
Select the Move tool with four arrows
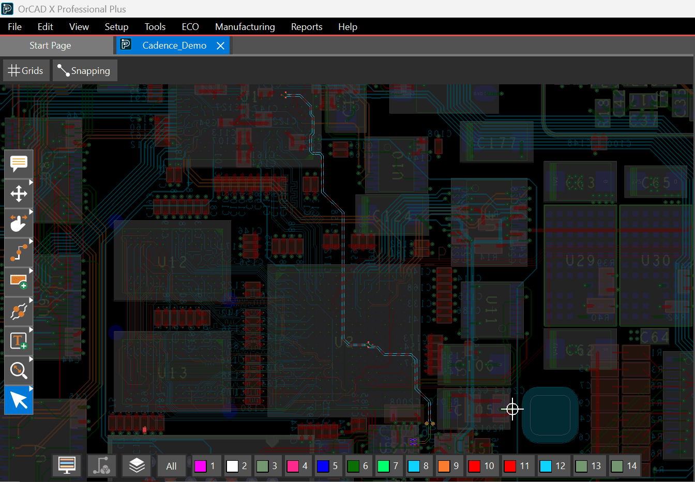click(x=19, y=194)
